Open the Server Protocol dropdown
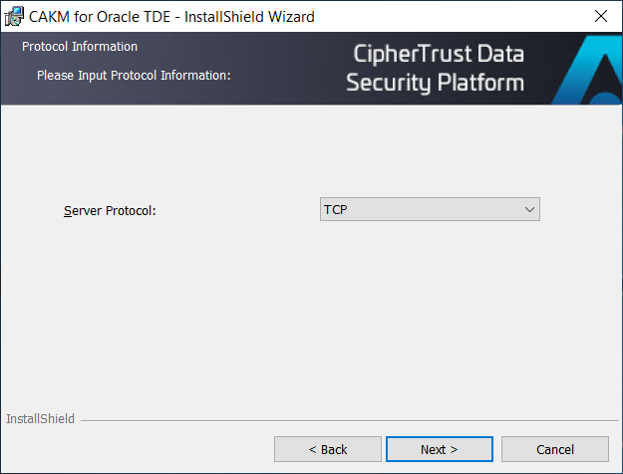Screen dimensions: 623x474 pyautogui.click(x=430, y=209)
